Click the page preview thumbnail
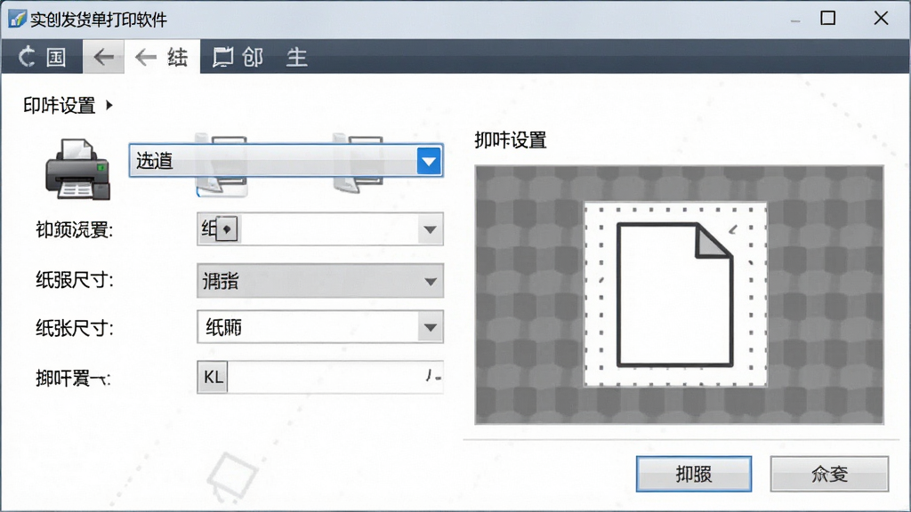Viewport: 911px width, 512px height. click(x=675, y=295)
